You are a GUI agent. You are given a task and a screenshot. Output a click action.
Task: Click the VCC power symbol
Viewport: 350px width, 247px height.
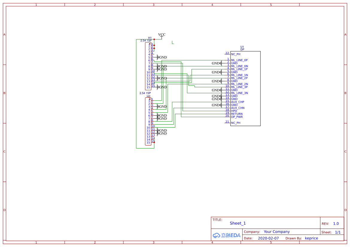tap(161, 35)
